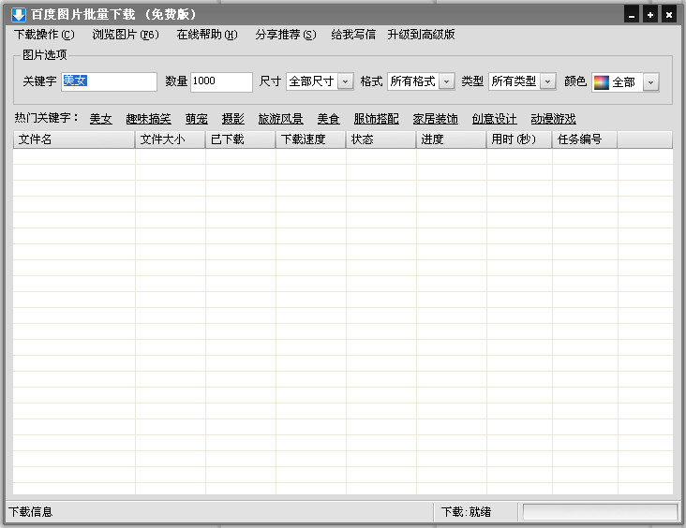Screen dimensions: 686x528
Task: Click 升级到高级版 menu item
Action: (x=421, y=35)
